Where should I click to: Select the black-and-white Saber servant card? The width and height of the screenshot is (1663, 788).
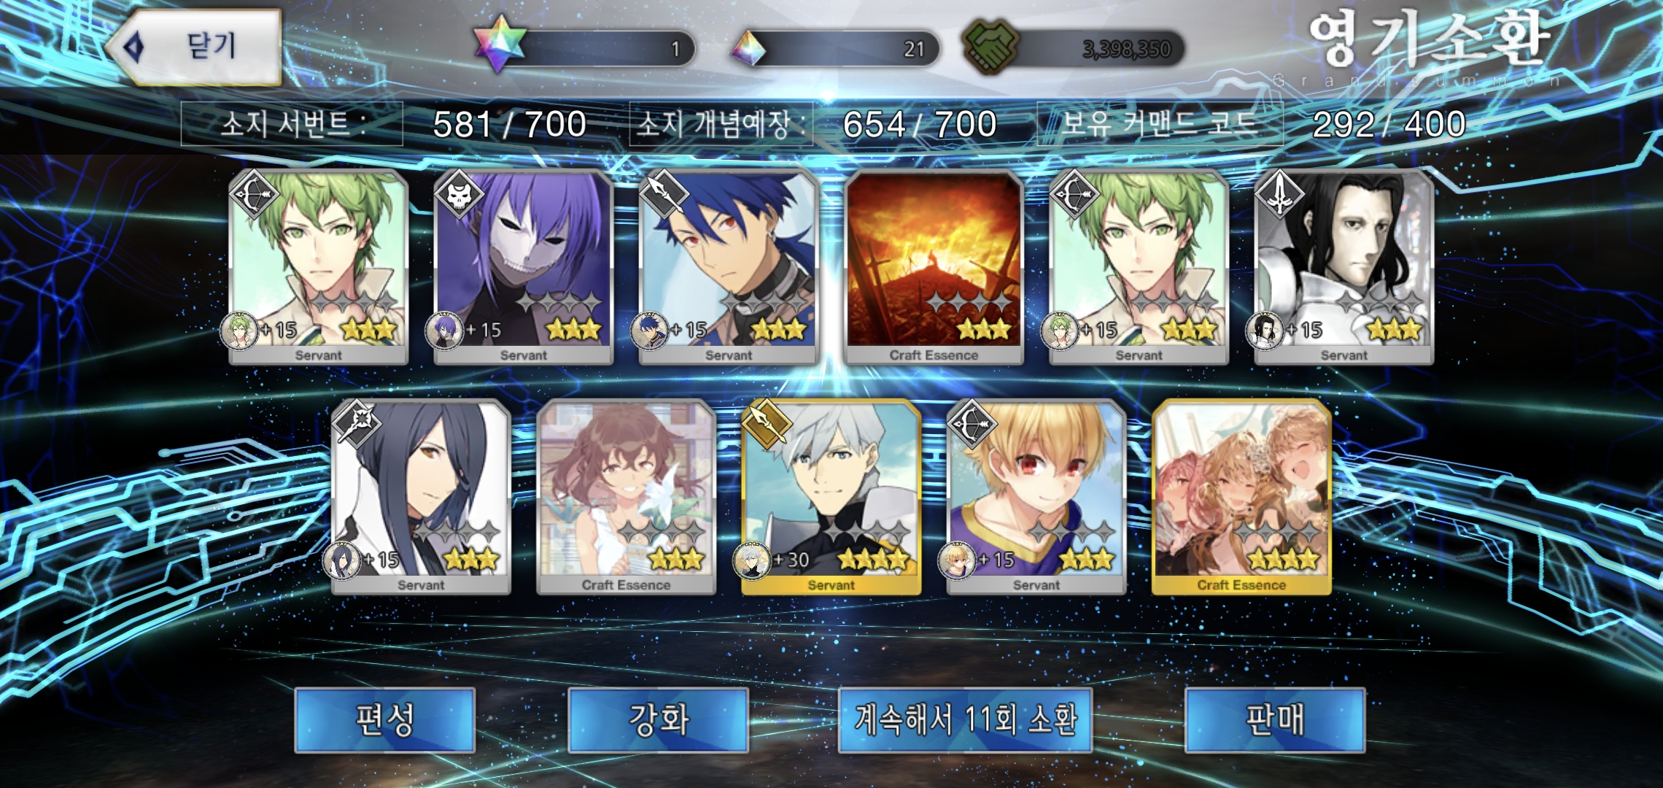[1344, 267]
